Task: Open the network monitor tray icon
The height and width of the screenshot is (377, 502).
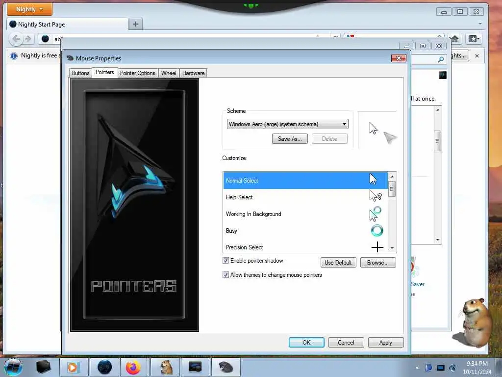Action: [441, 368]
